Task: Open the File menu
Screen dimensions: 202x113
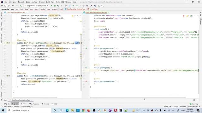Action: pos(6,2)
